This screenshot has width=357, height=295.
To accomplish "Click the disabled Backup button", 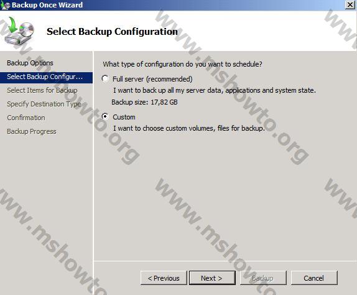I will [x=263, y=278].
